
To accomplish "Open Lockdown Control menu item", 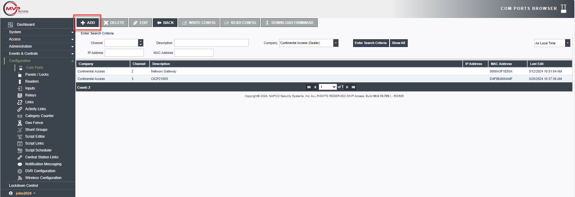I will point(23,186).
